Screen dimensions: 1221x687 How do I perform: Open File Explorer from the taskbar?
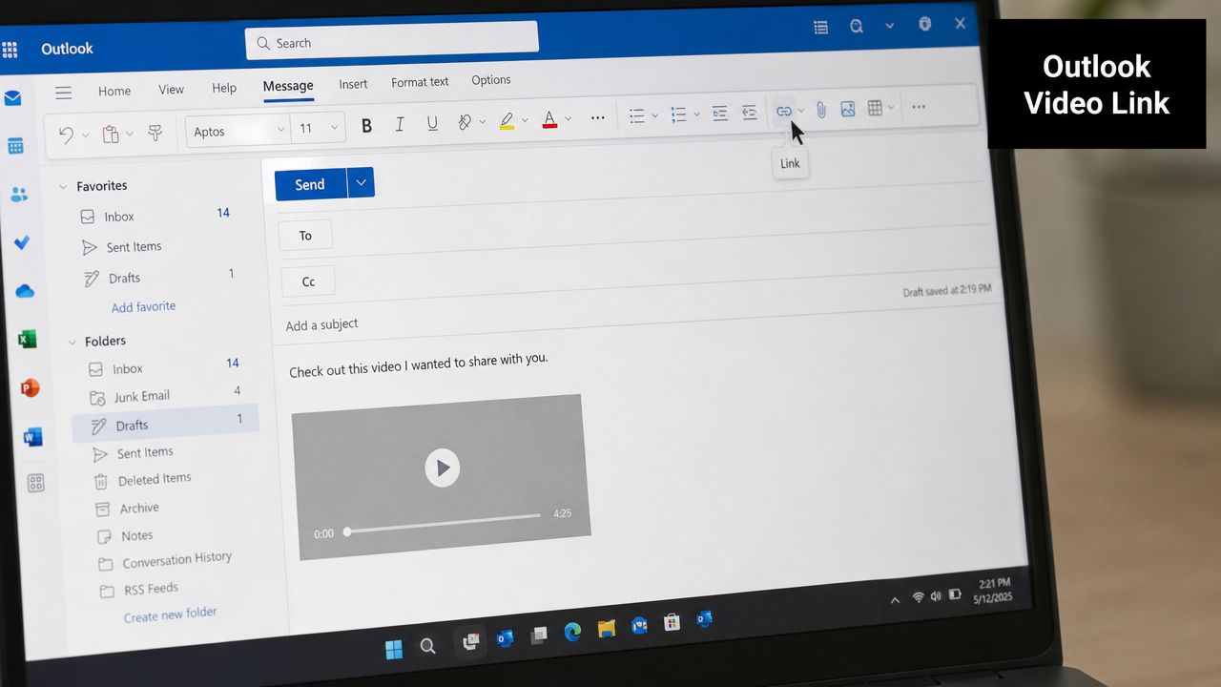pos(607,628)
